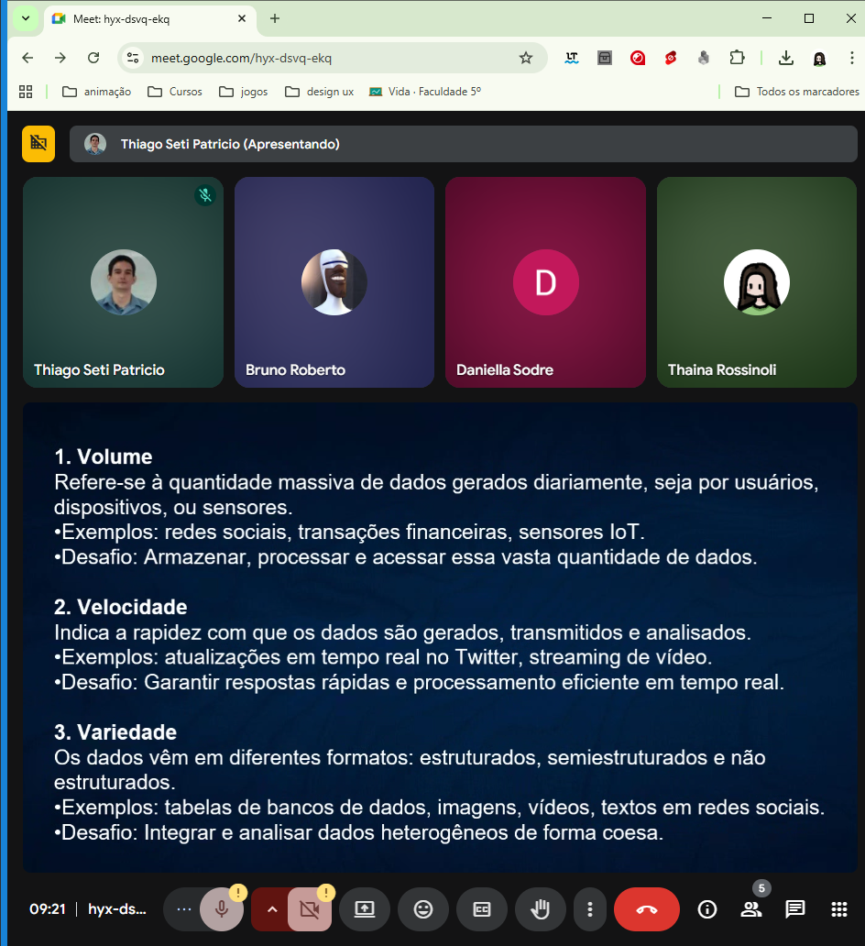865x946 pixels.
Task: Show the participants list people icon
Action: [x=751, y=909]
